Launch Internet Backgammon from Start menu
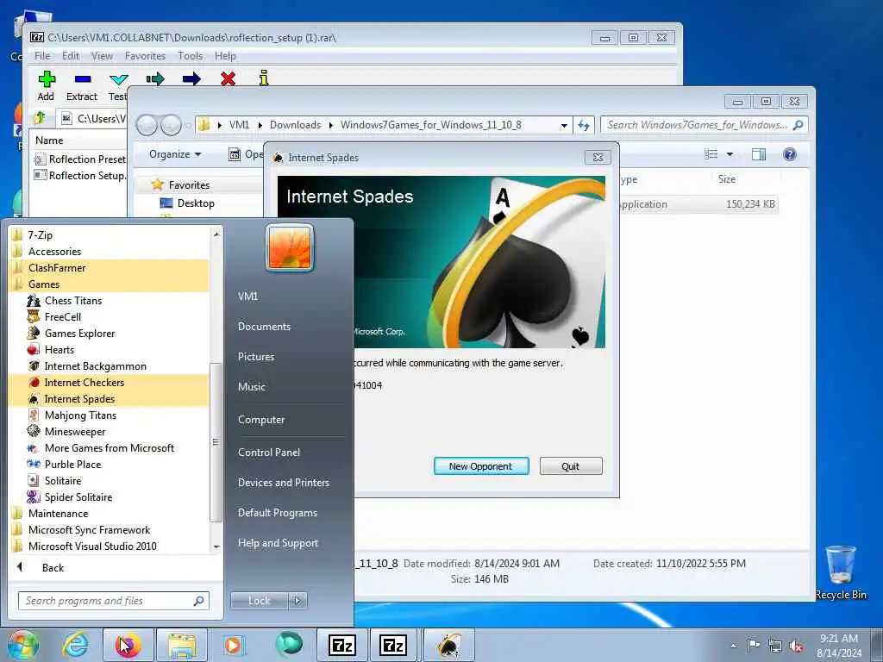The image size is (883, 662). click(95, 365)
